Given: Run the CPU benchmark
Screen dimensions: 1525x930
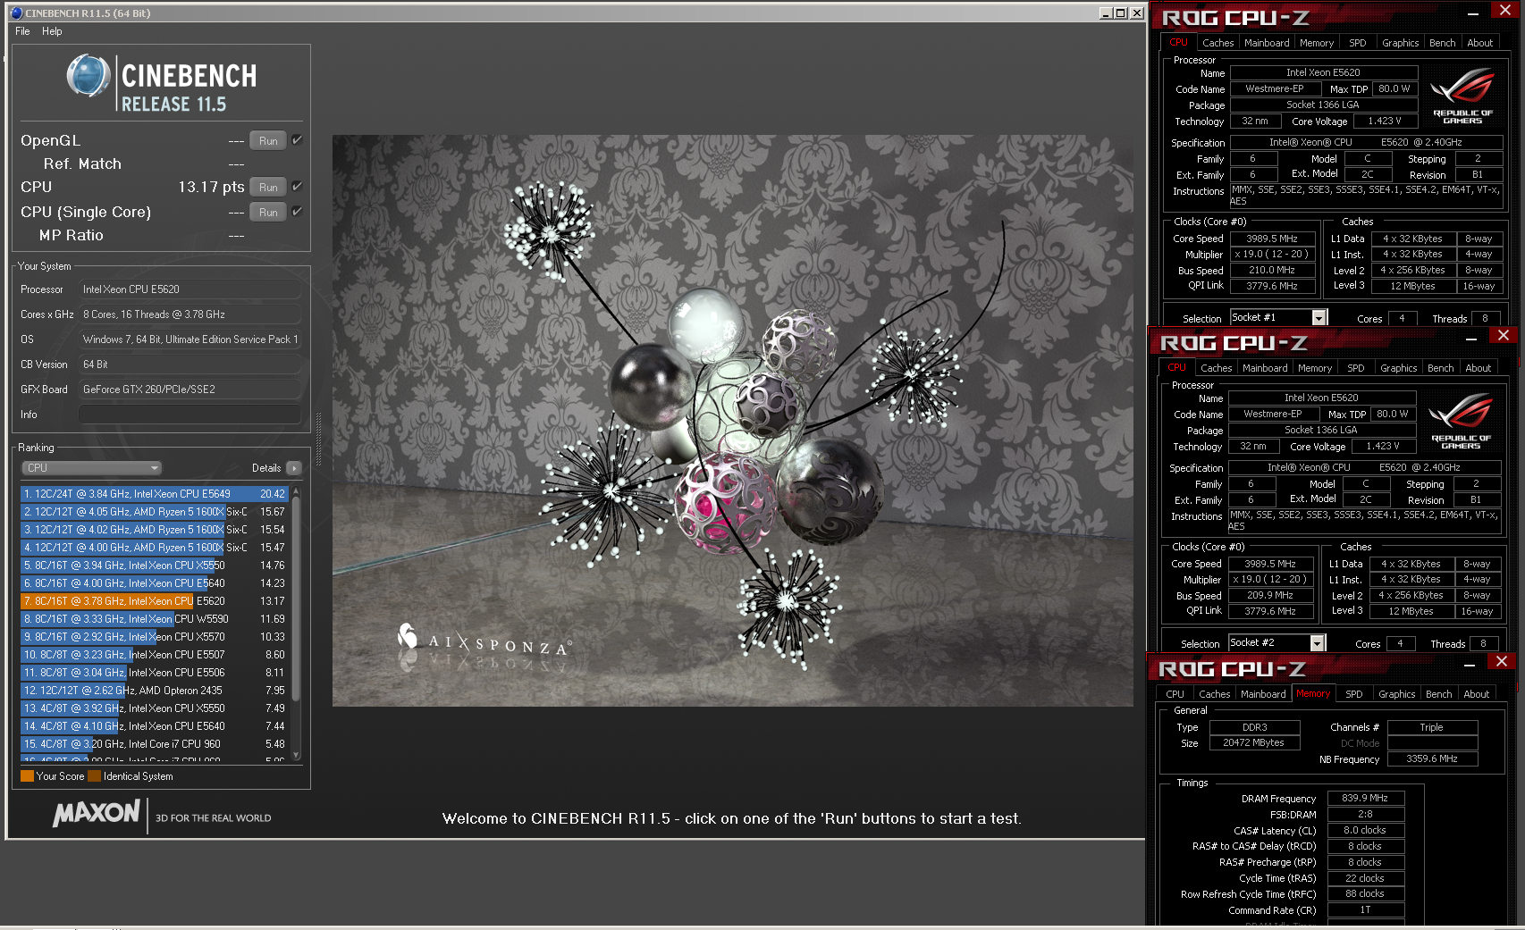Looking at the screenshot, I should click(x=268, y=188).
